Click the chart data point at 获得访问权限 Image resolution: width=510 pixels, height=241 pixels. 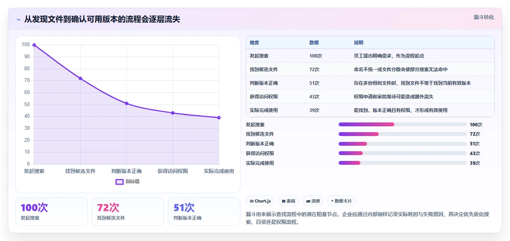pos(173,113)
